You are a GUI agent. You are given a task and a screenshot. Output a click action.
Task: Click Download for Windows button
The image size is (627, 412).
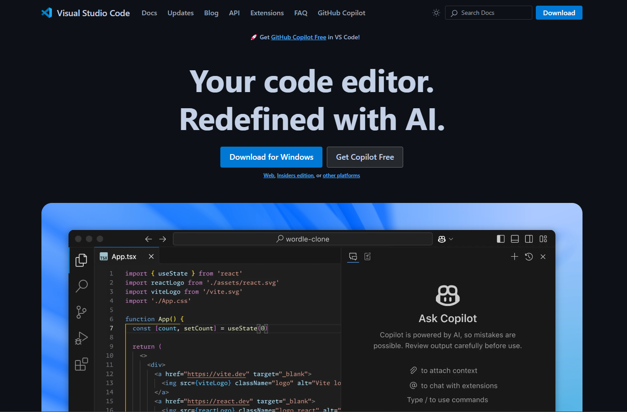(x=271, y=157)
